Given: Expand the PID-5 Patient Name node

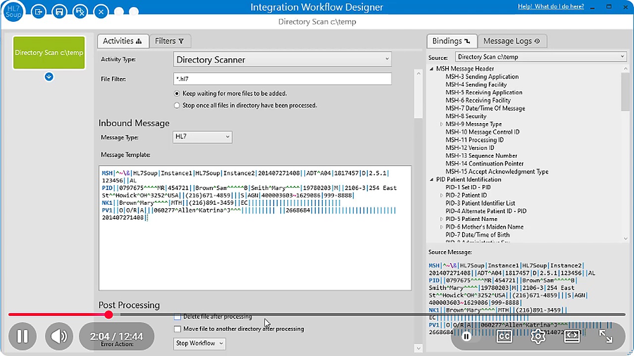Looking at the screenshot, I should pos(441,219).
